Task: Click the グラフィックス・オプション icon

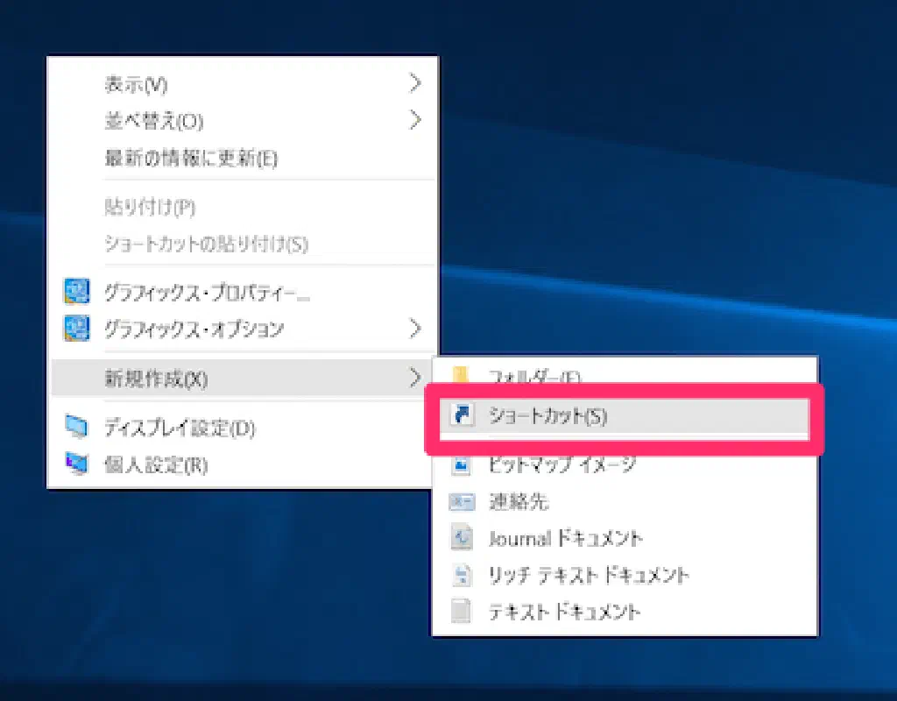Action: 77,329
